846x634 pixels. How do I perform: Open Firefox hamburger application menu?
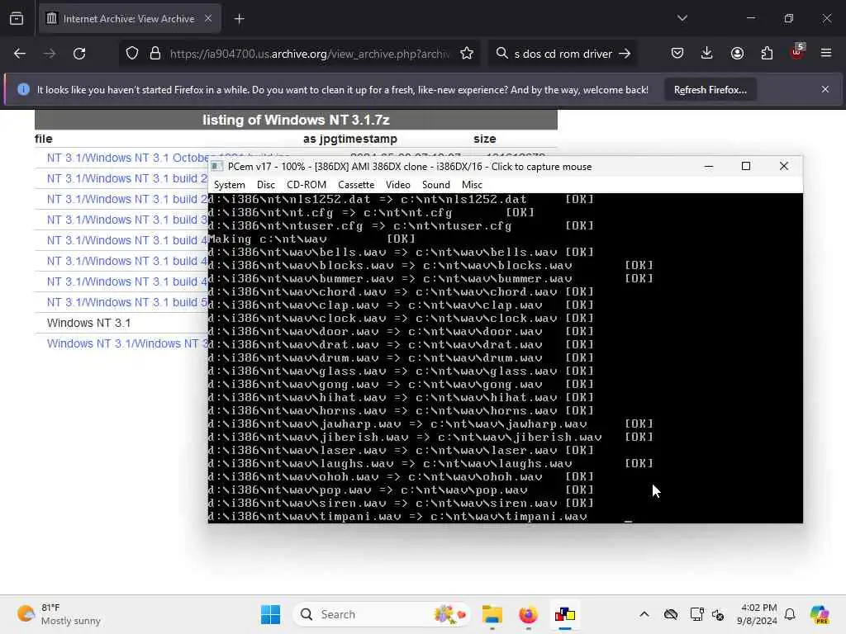click(x=826, y=54)
